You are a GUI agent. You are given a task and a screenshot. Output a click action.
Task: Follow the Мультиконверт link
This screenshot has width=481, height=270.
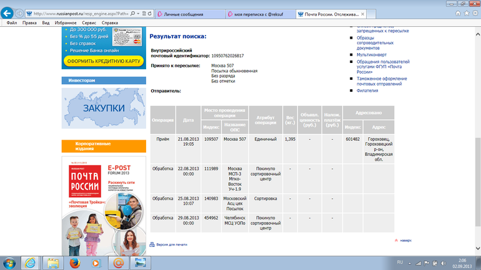point(372,55)
